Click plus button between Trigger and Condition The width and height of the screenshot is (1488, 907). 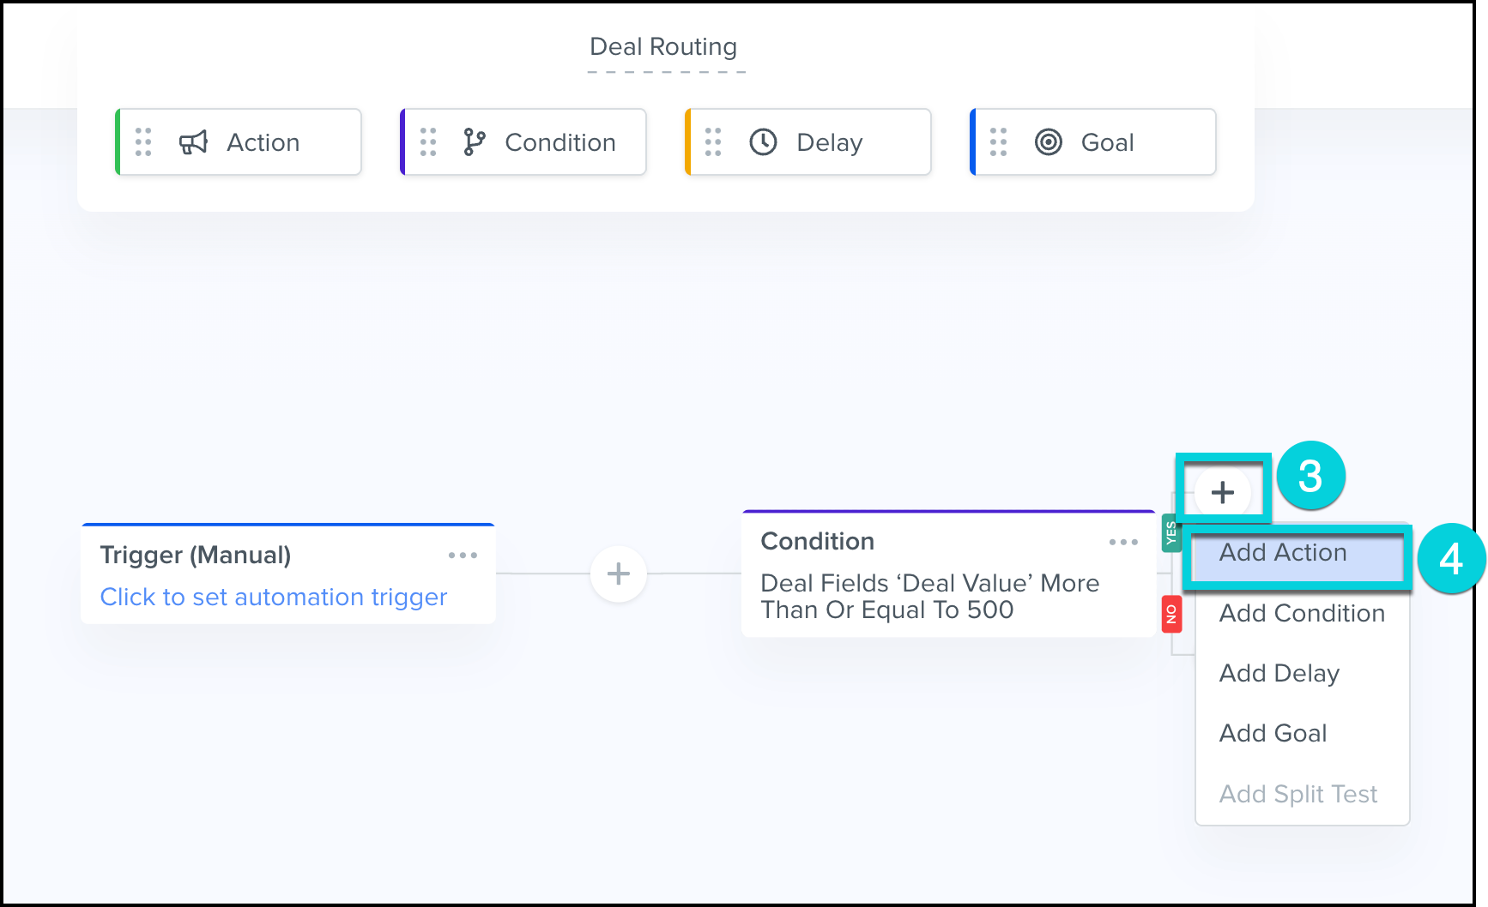(x=619, y=574)
